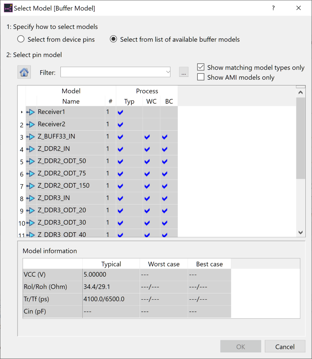The width and height of the screenshot is (312, 359).
Task: Click the Name column header
Action: coord(71,101)
